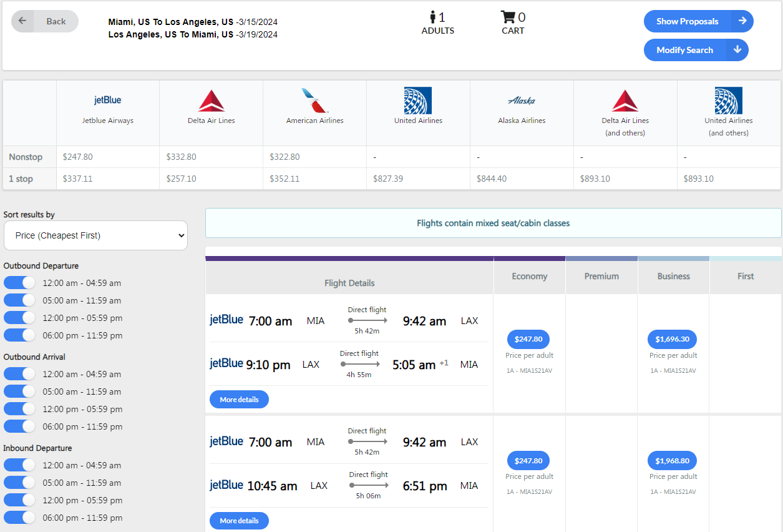Select Delta nonstop $332.80 fare
The height and width of the screenshot is (532, 783).
click(182, 157)
